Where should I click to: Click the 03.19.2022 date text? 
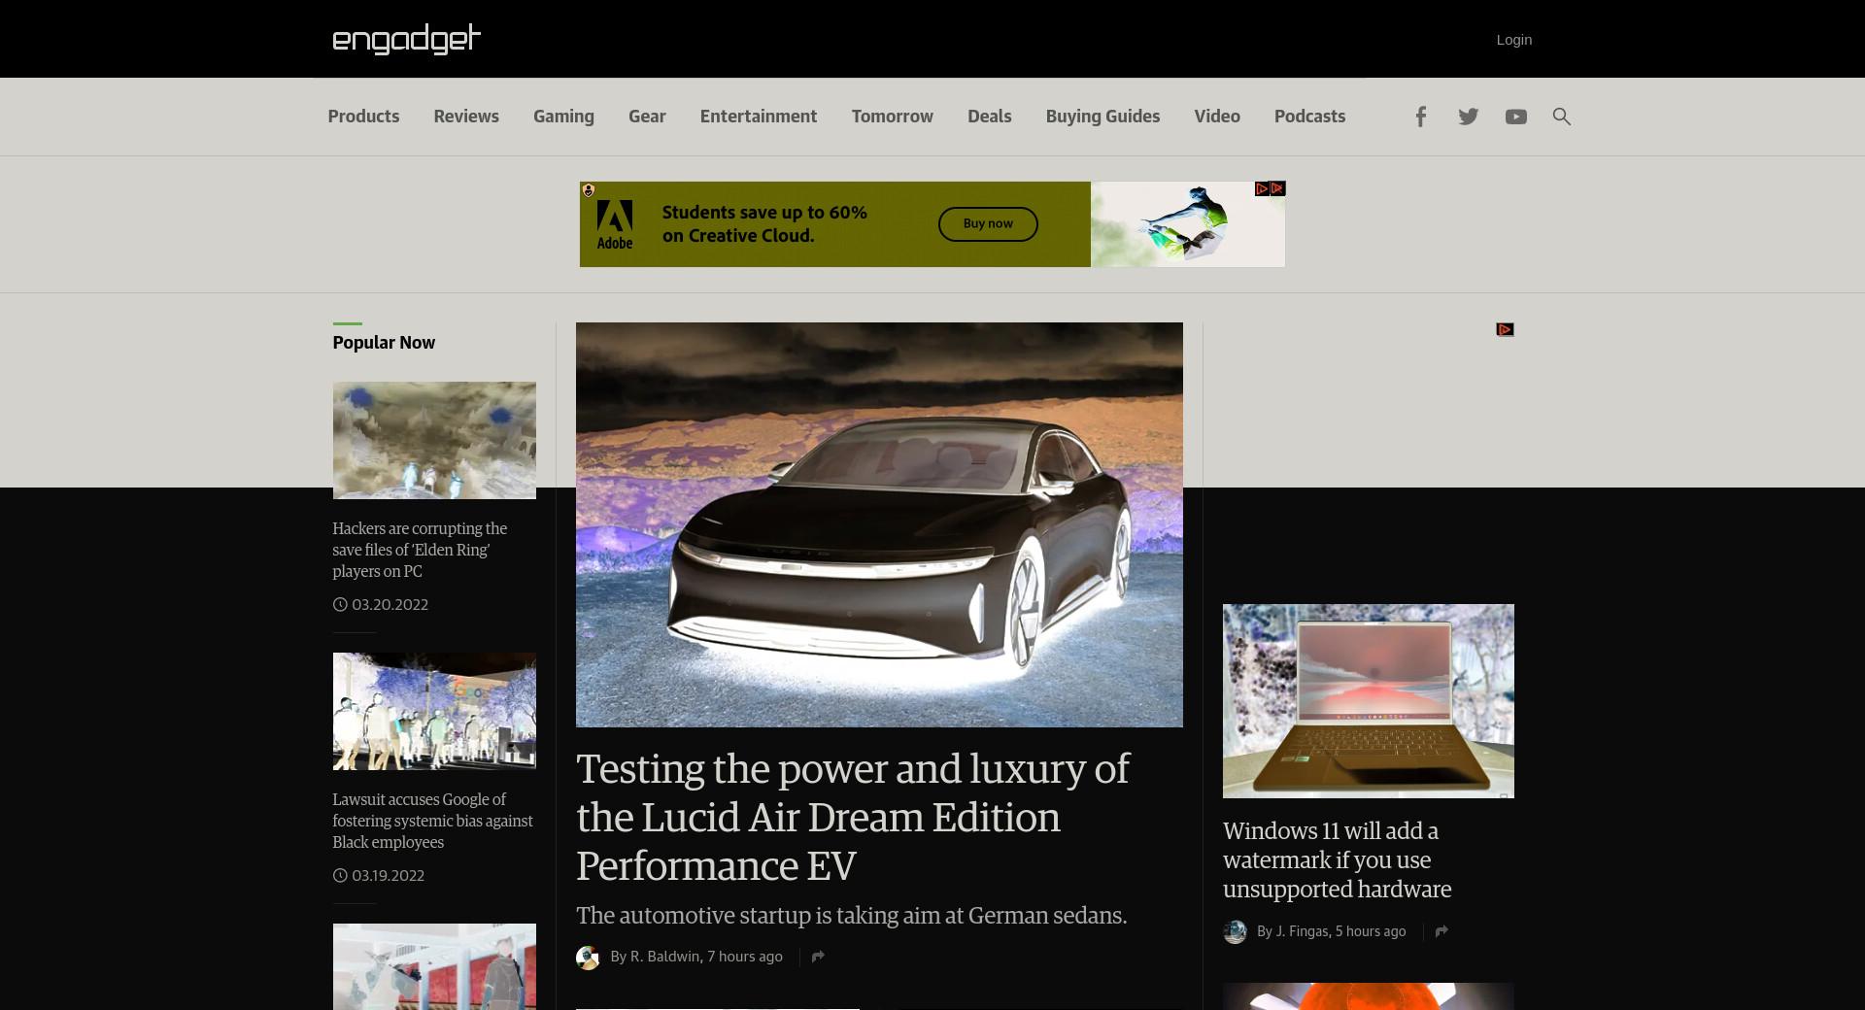(x=388, y=875)
